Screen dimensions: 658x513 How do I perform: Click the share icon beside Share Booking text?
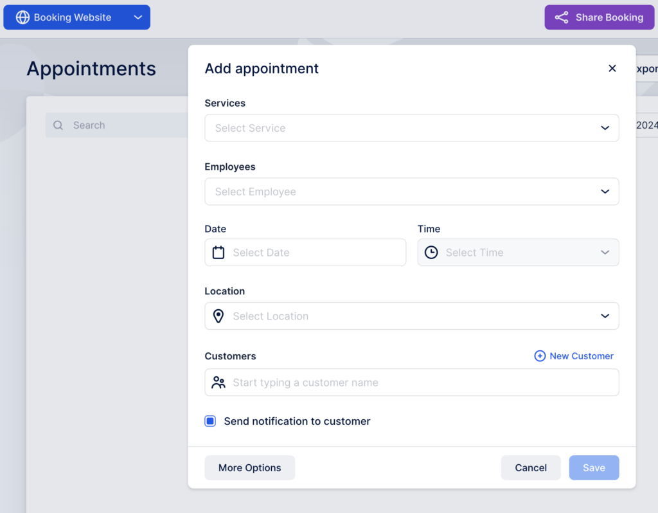[562, 17]
